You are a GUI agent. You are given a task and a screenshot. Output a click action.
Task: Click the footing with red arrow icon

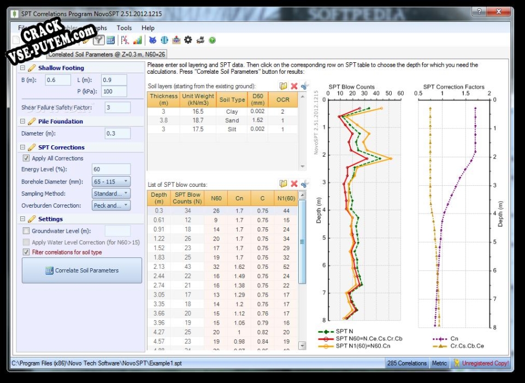tap(176, 40)
